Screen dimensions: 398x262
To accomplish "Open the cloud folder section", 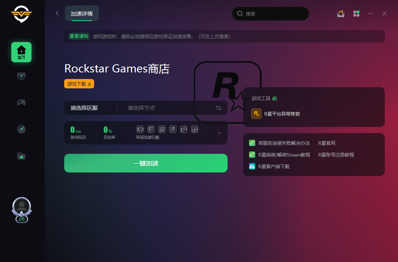I will [21, 156].
